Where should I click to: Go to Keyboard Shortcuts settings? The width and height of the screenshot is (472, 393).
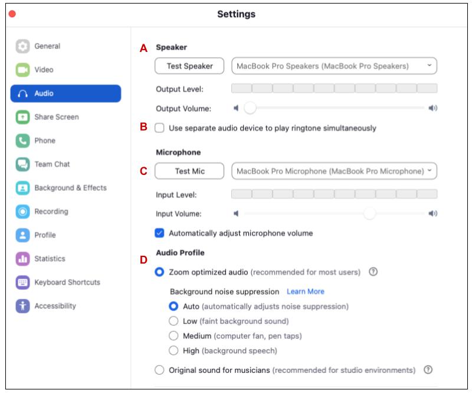67,282
